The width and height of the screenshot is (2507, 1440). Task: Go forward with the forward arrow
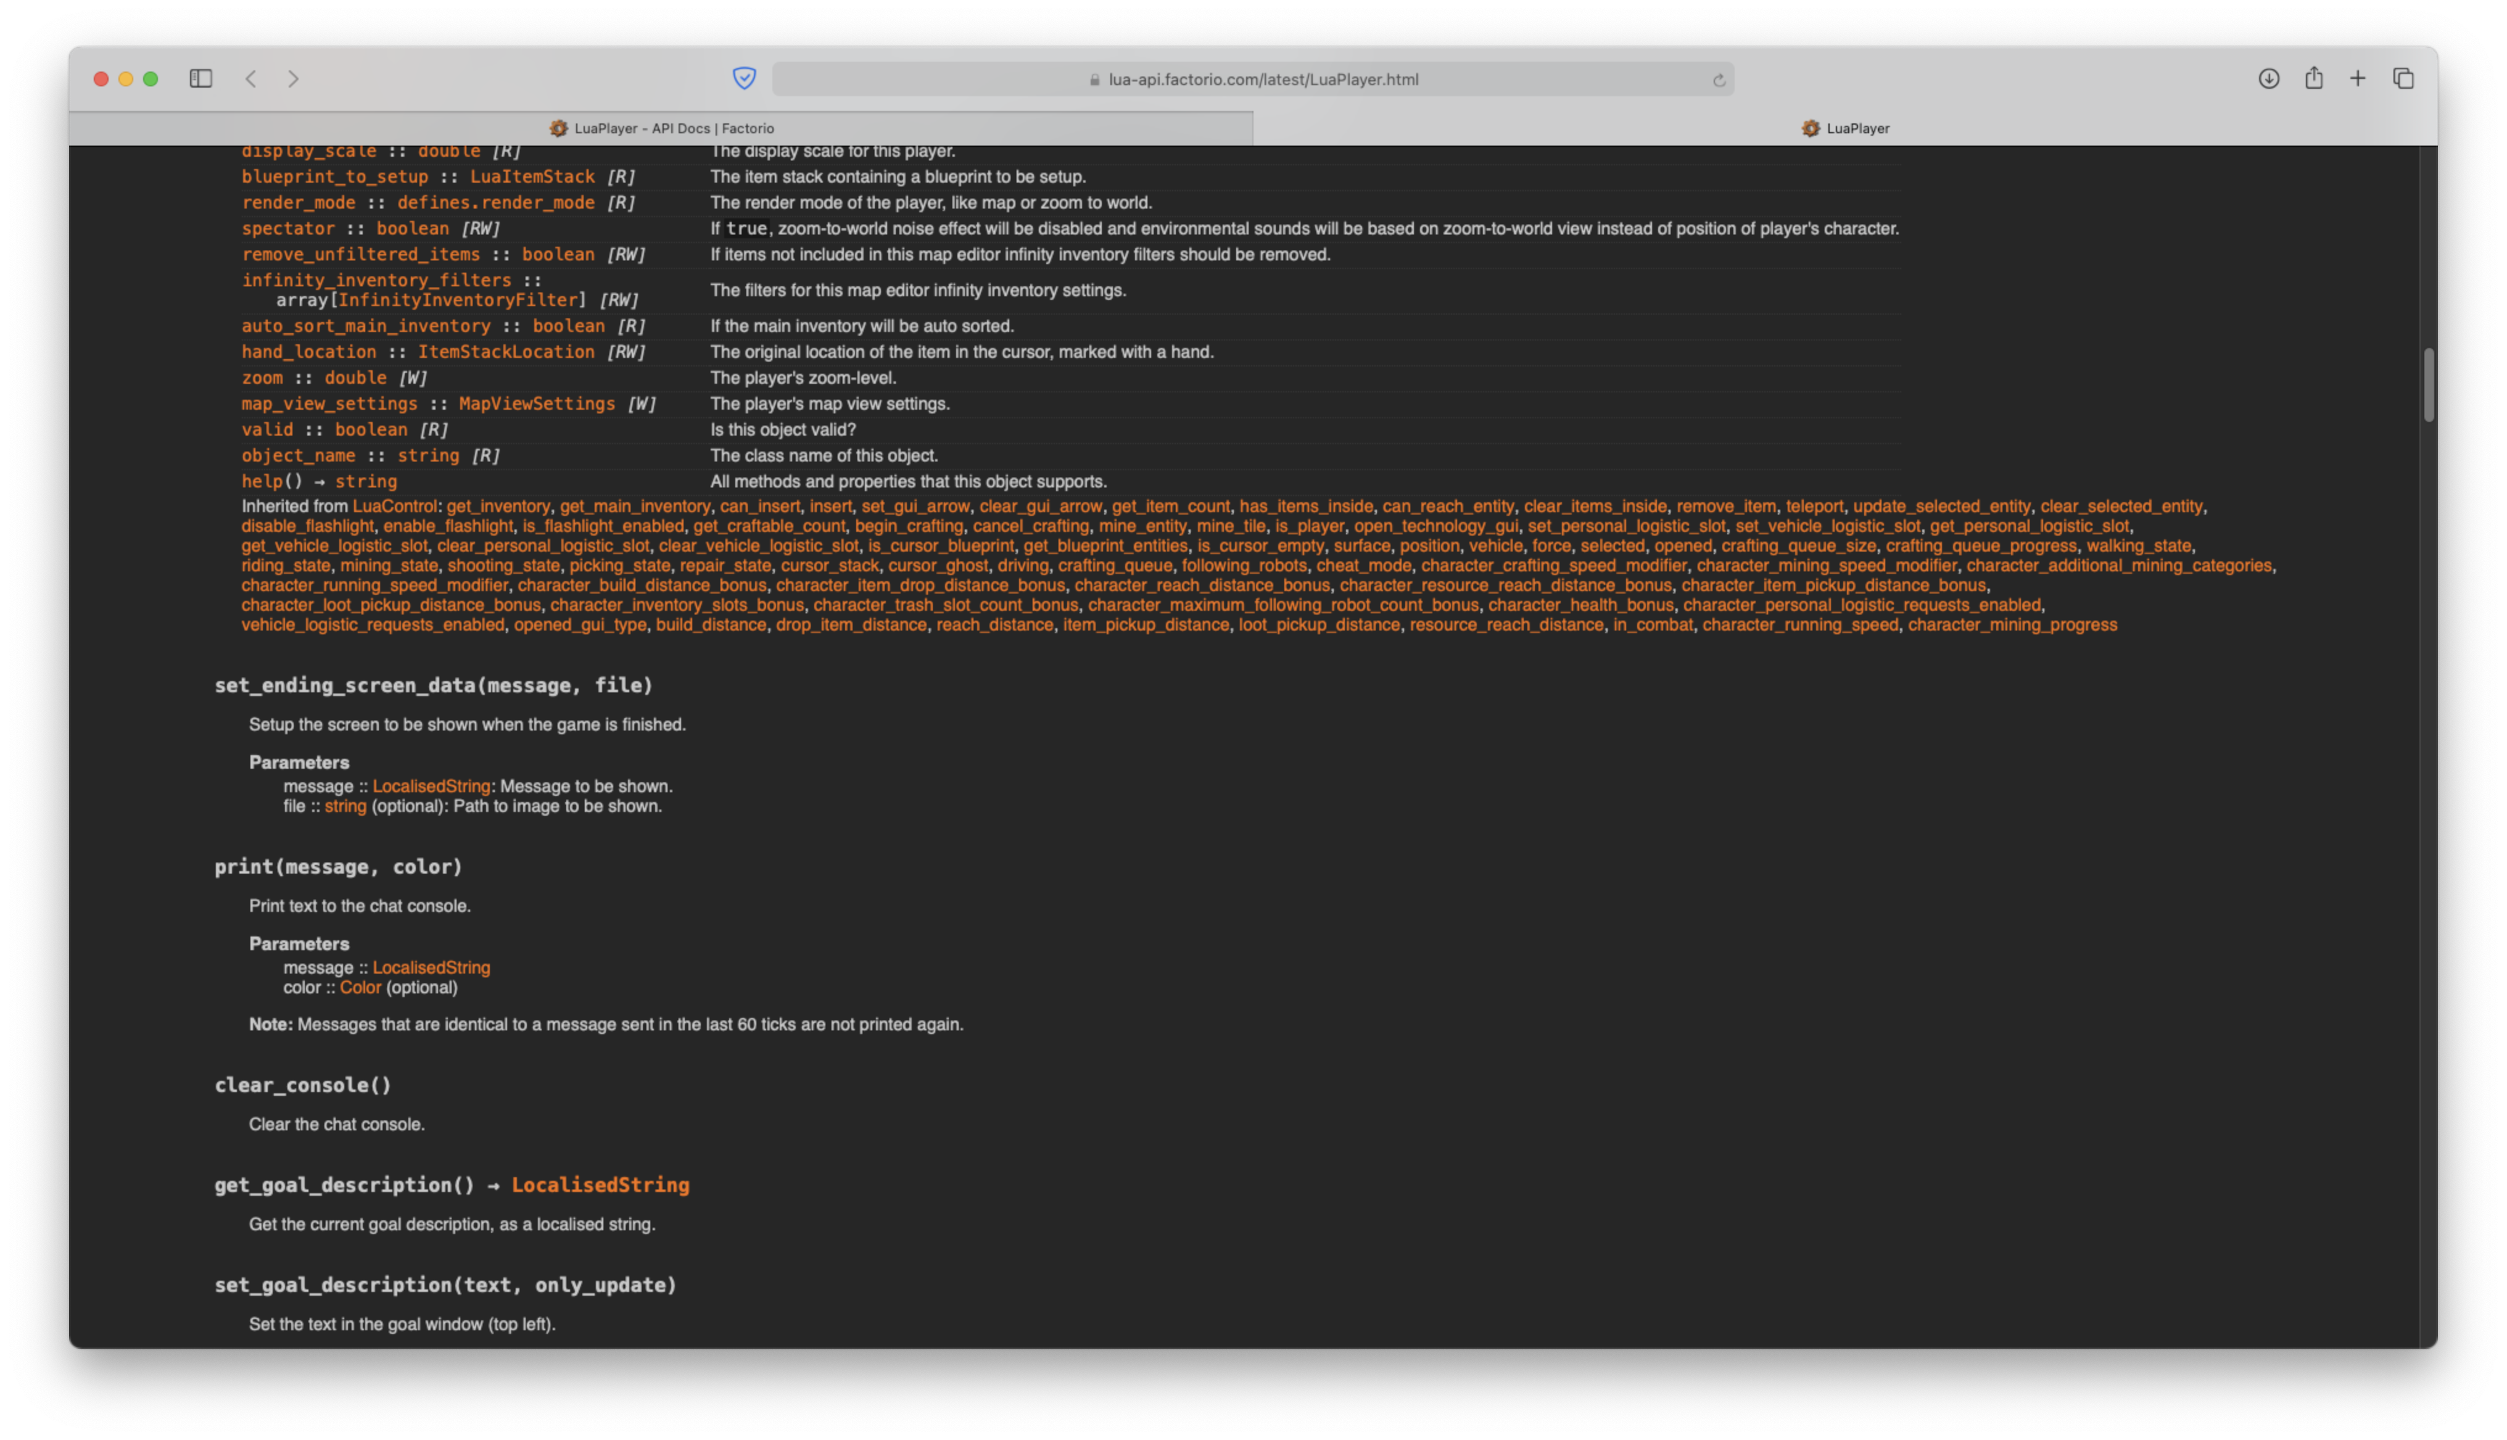(x=294, y=78)
